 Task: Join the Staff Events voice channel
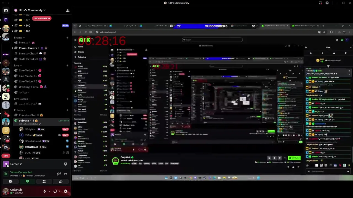tap(41, 59)
